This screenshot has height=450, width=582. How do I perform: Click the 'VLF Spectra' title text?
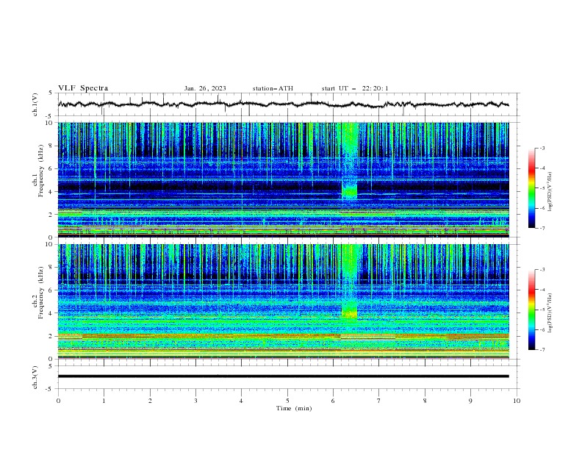[x=83, y=88]
